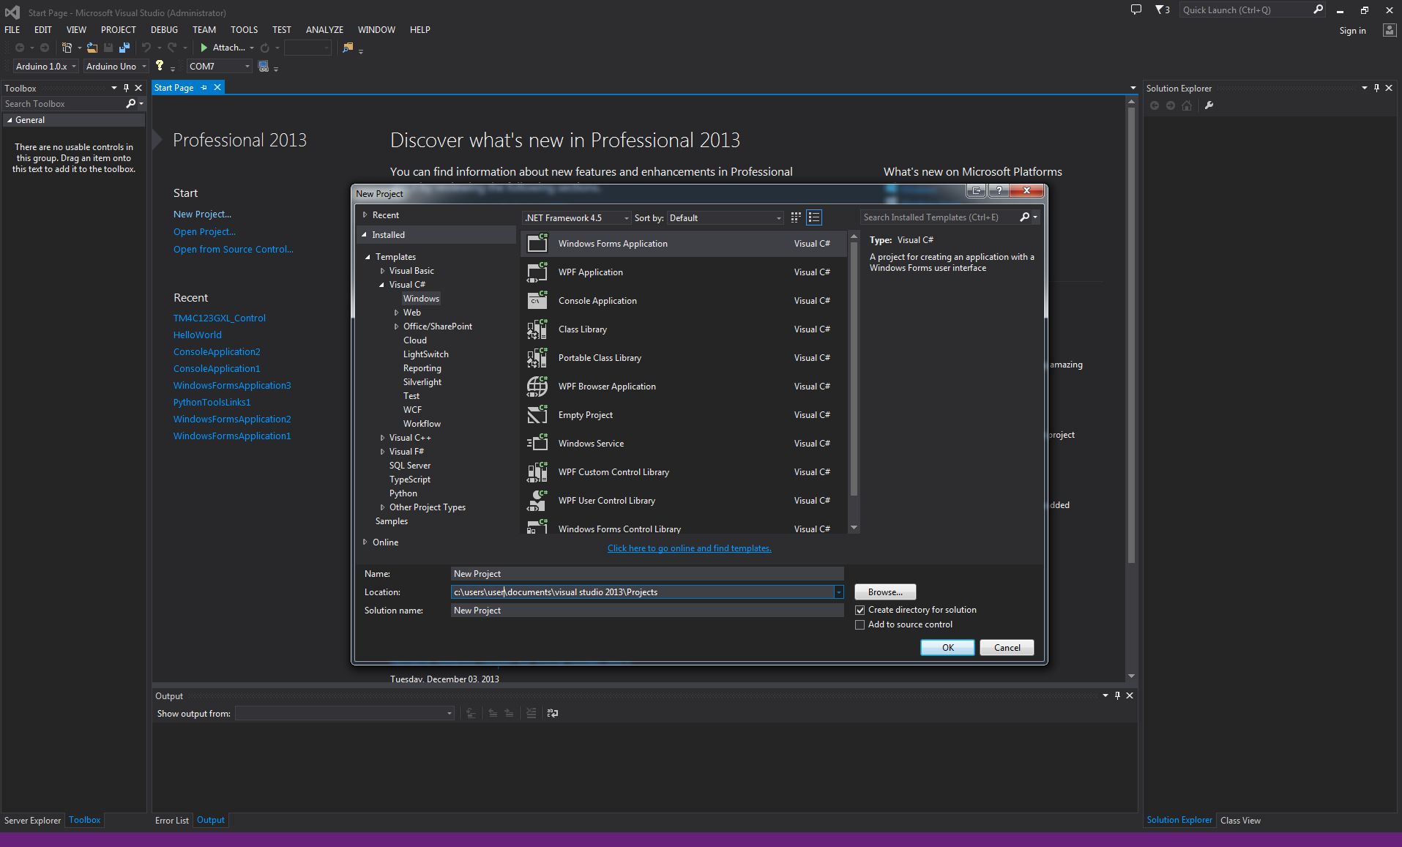Click in the Search Installed Templates field
The image size is (1402, 847).
tap(939, 217)
